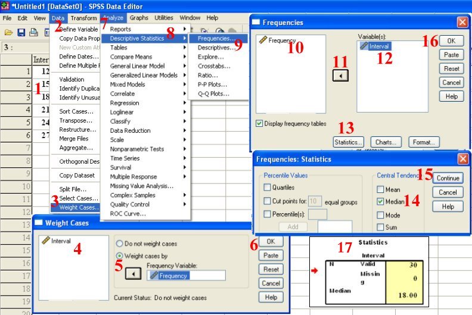Screen dimensions: 472x315
Task: Choose ROC Curve... in Analyze menu
Action: pos(128,214)
